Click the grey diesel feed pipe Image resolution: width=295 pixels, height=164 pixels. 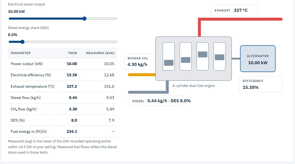click(x=148, y=92)
